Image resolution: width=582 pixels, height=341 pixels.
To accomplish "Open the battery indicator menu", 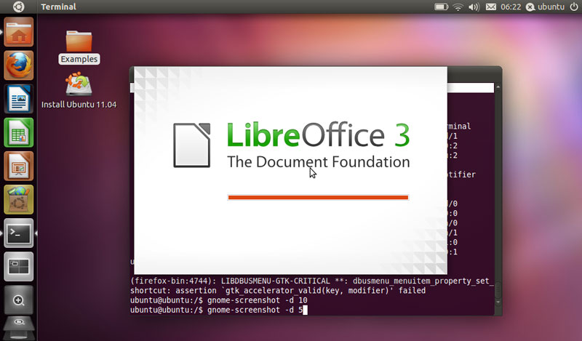I will (441, 7).
